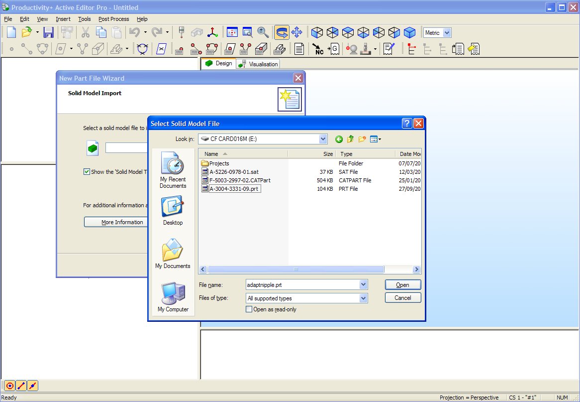This screenshot has width=580, height=402.
Task: Click the Create New Folder icon
Action: [362, 139]
